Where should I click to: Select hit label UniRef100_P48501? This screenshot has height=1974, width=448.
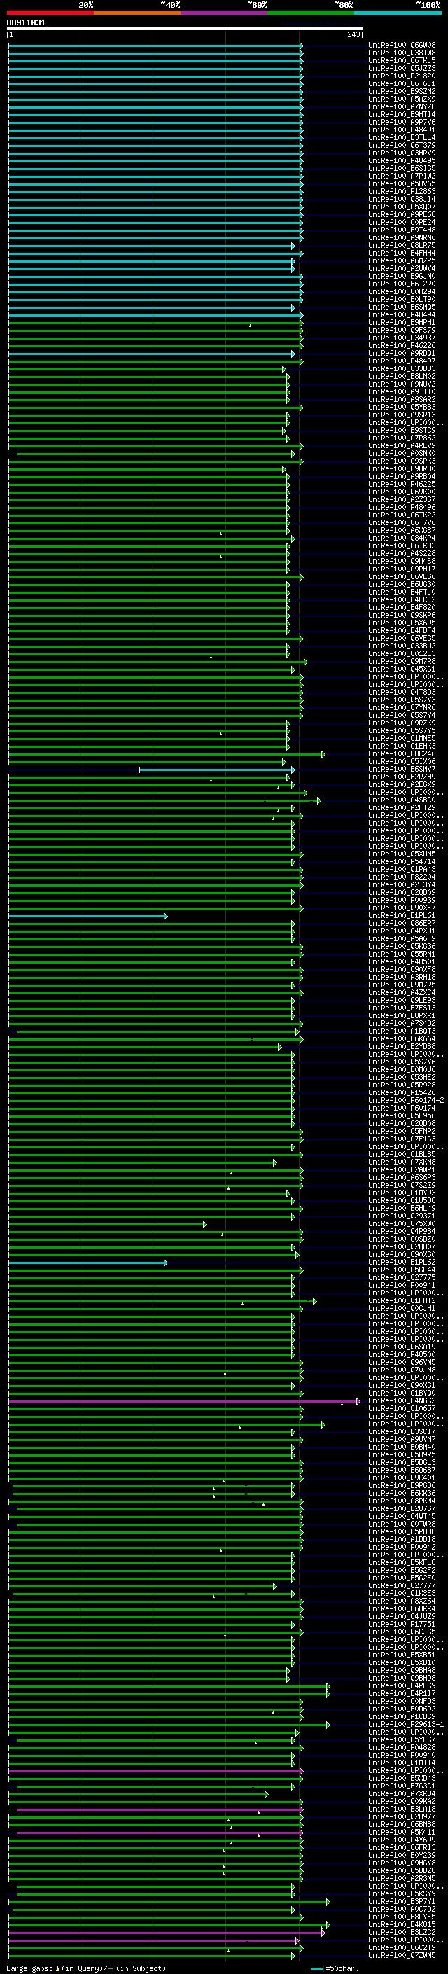[402, 961]
